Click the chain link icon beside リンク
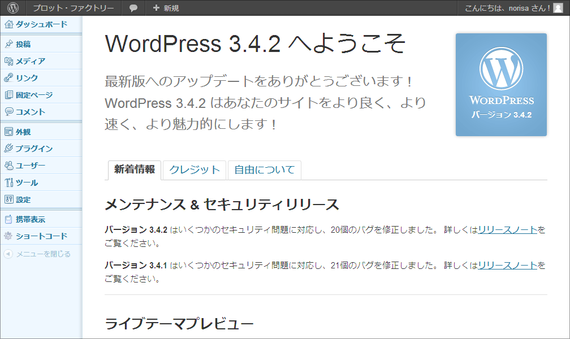The image size is (570, 339). coord(8,78)
